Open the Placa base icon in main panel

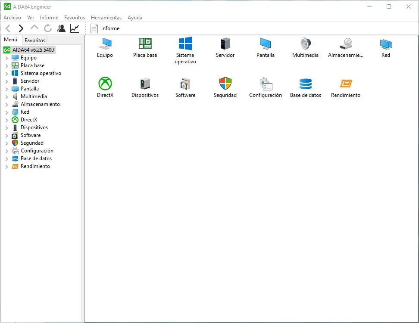pos(145,44)
